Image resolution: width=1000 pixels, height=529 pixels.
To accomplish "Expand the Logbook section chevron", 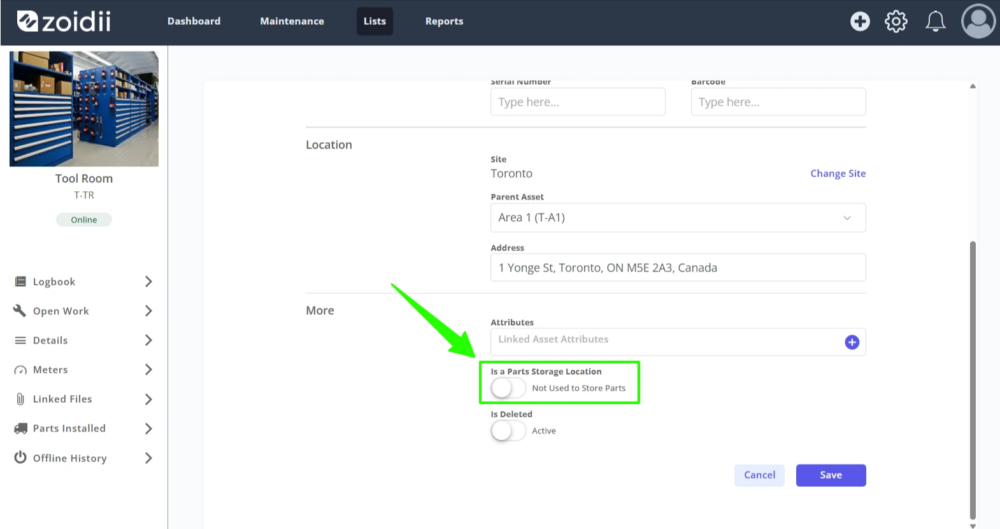I will click(x=148, y=282).
